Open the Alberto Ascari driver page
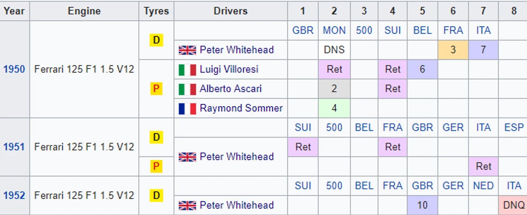Image resolution: width=527 pixels, height=215 pixels. coord(231,89)
